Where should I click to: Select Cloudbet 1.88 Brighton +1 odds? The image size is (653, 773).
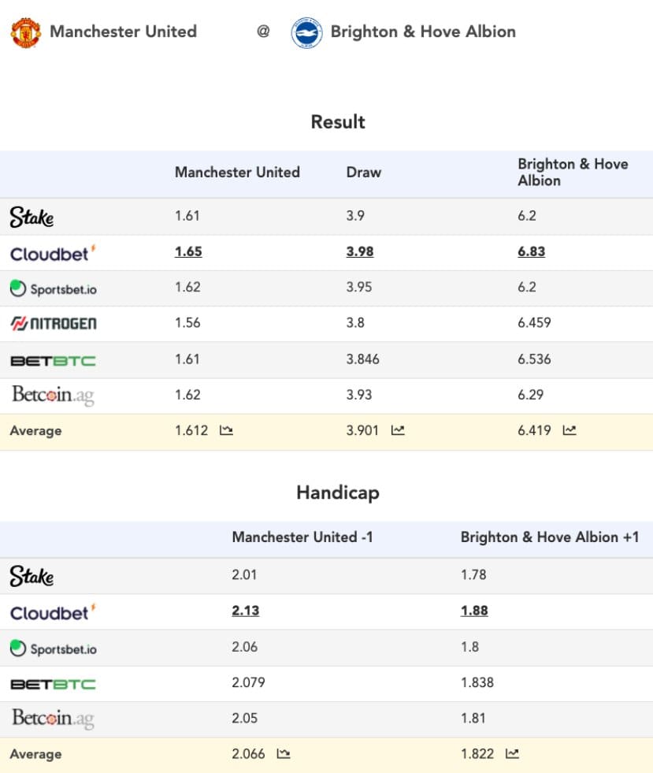tap(474, 611)
